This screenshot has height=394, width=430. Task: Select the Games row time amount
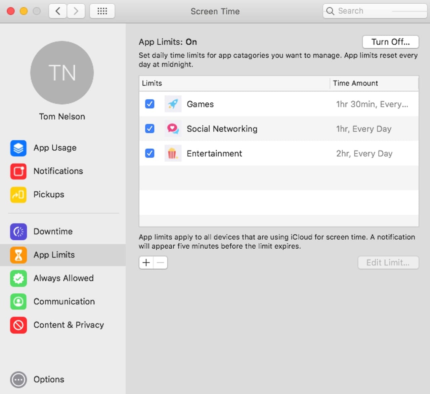pos(372,104)
